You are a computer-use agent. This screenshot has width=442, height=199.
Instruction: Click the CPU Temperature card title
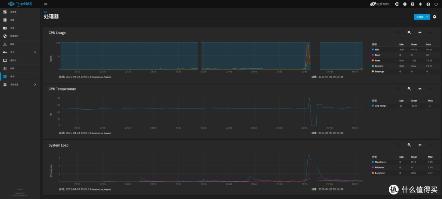(62, 89)
